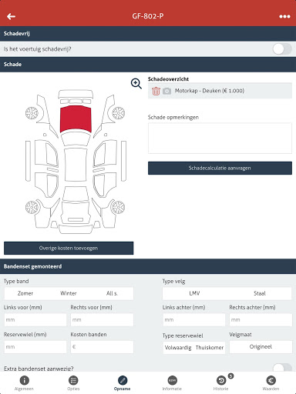The image size is (296, 394).
Task: Focus the Links voor (mm) field
Action: [35, 320]
